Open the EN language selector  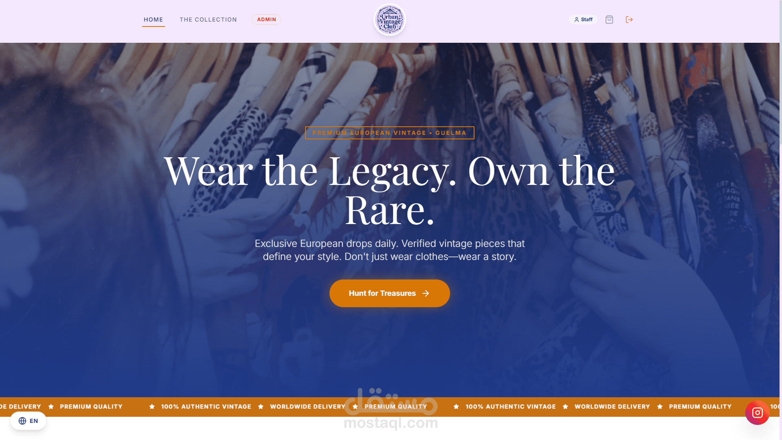[x=28, y=421]
